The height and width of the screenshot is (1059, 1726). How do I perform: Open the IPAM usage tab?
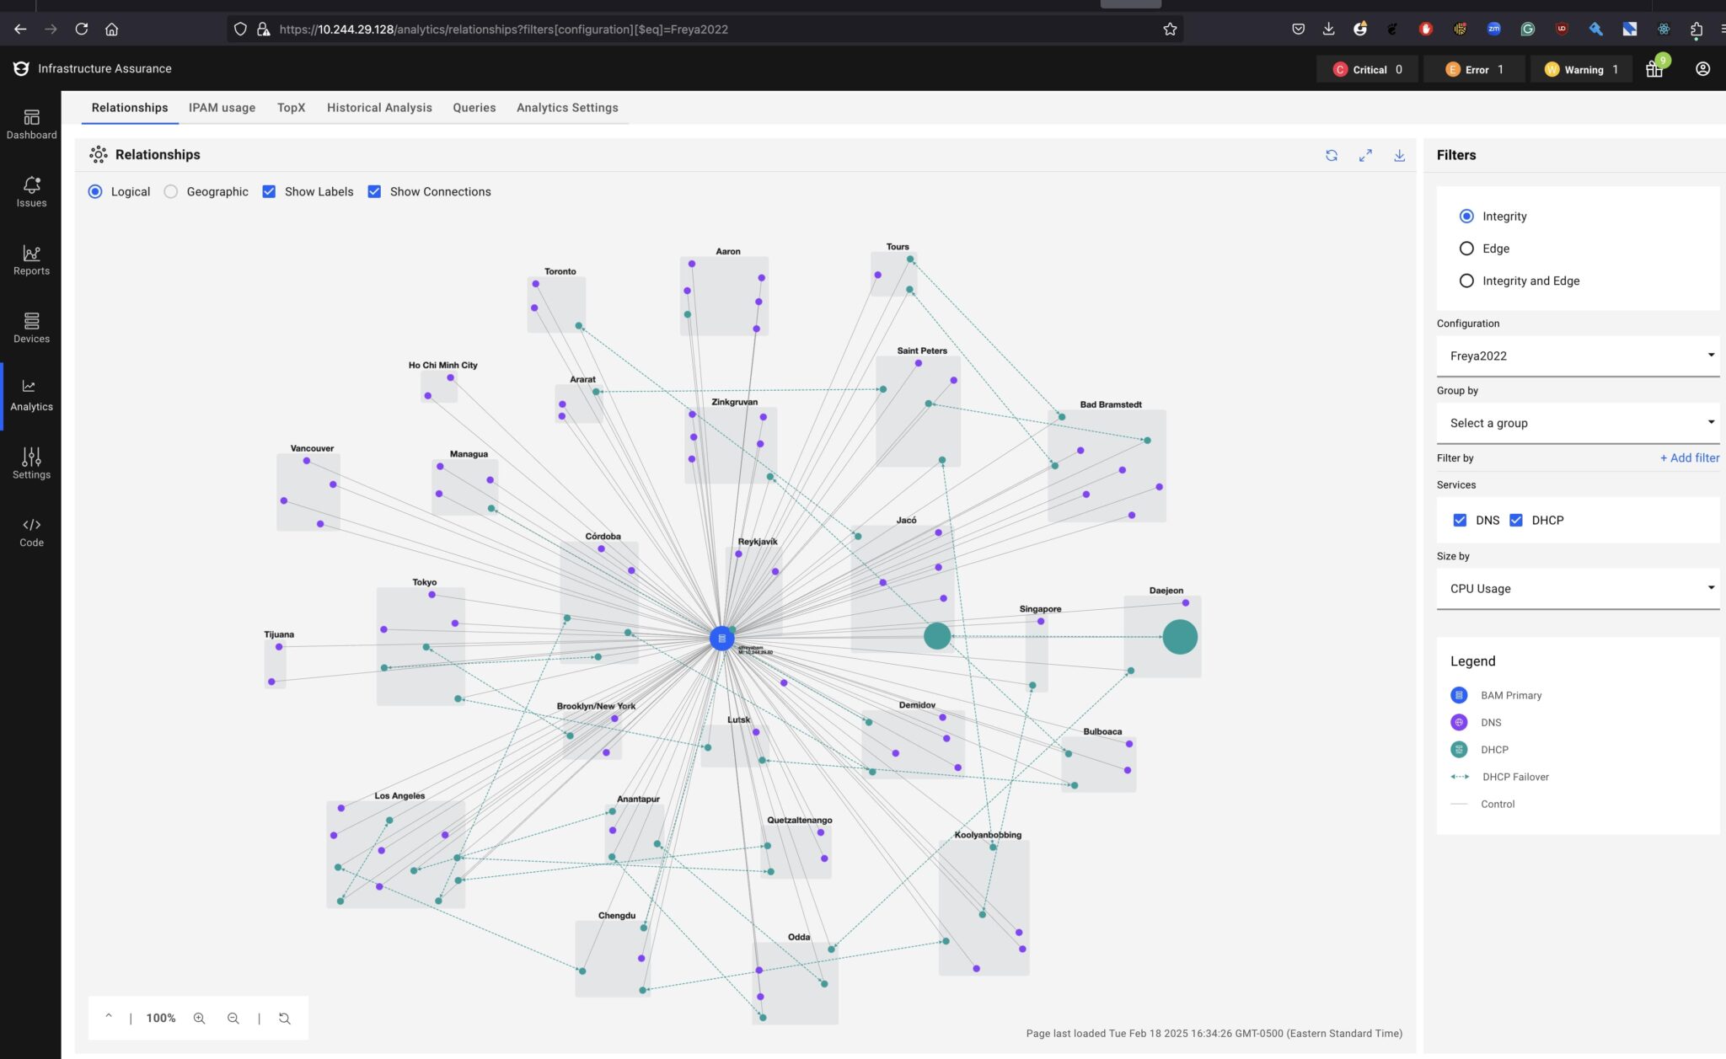(x=222, y=107)
